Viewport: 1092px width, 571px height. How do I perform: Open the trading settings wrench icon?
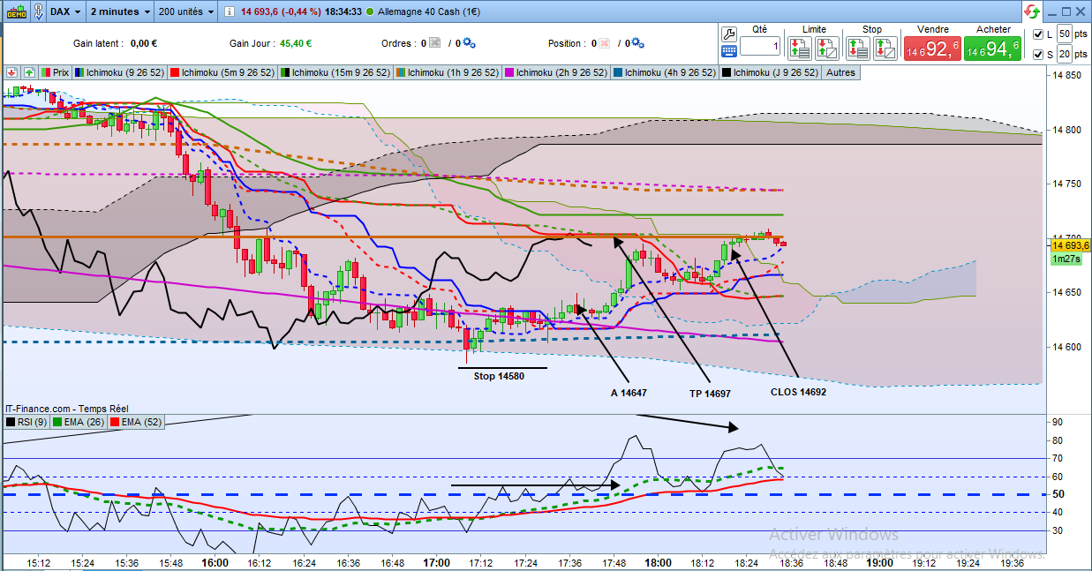tap(728, 33)
